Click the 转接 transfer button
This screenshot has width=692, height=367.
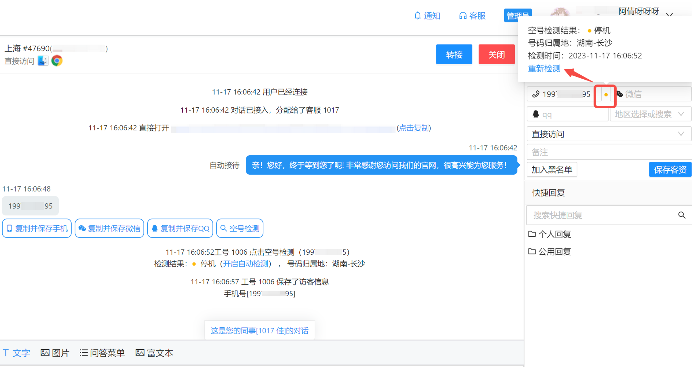(x=454, y=54)
